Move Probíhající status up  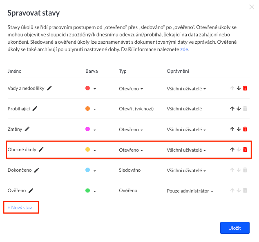pyautogui.click(x=232, y=109)
